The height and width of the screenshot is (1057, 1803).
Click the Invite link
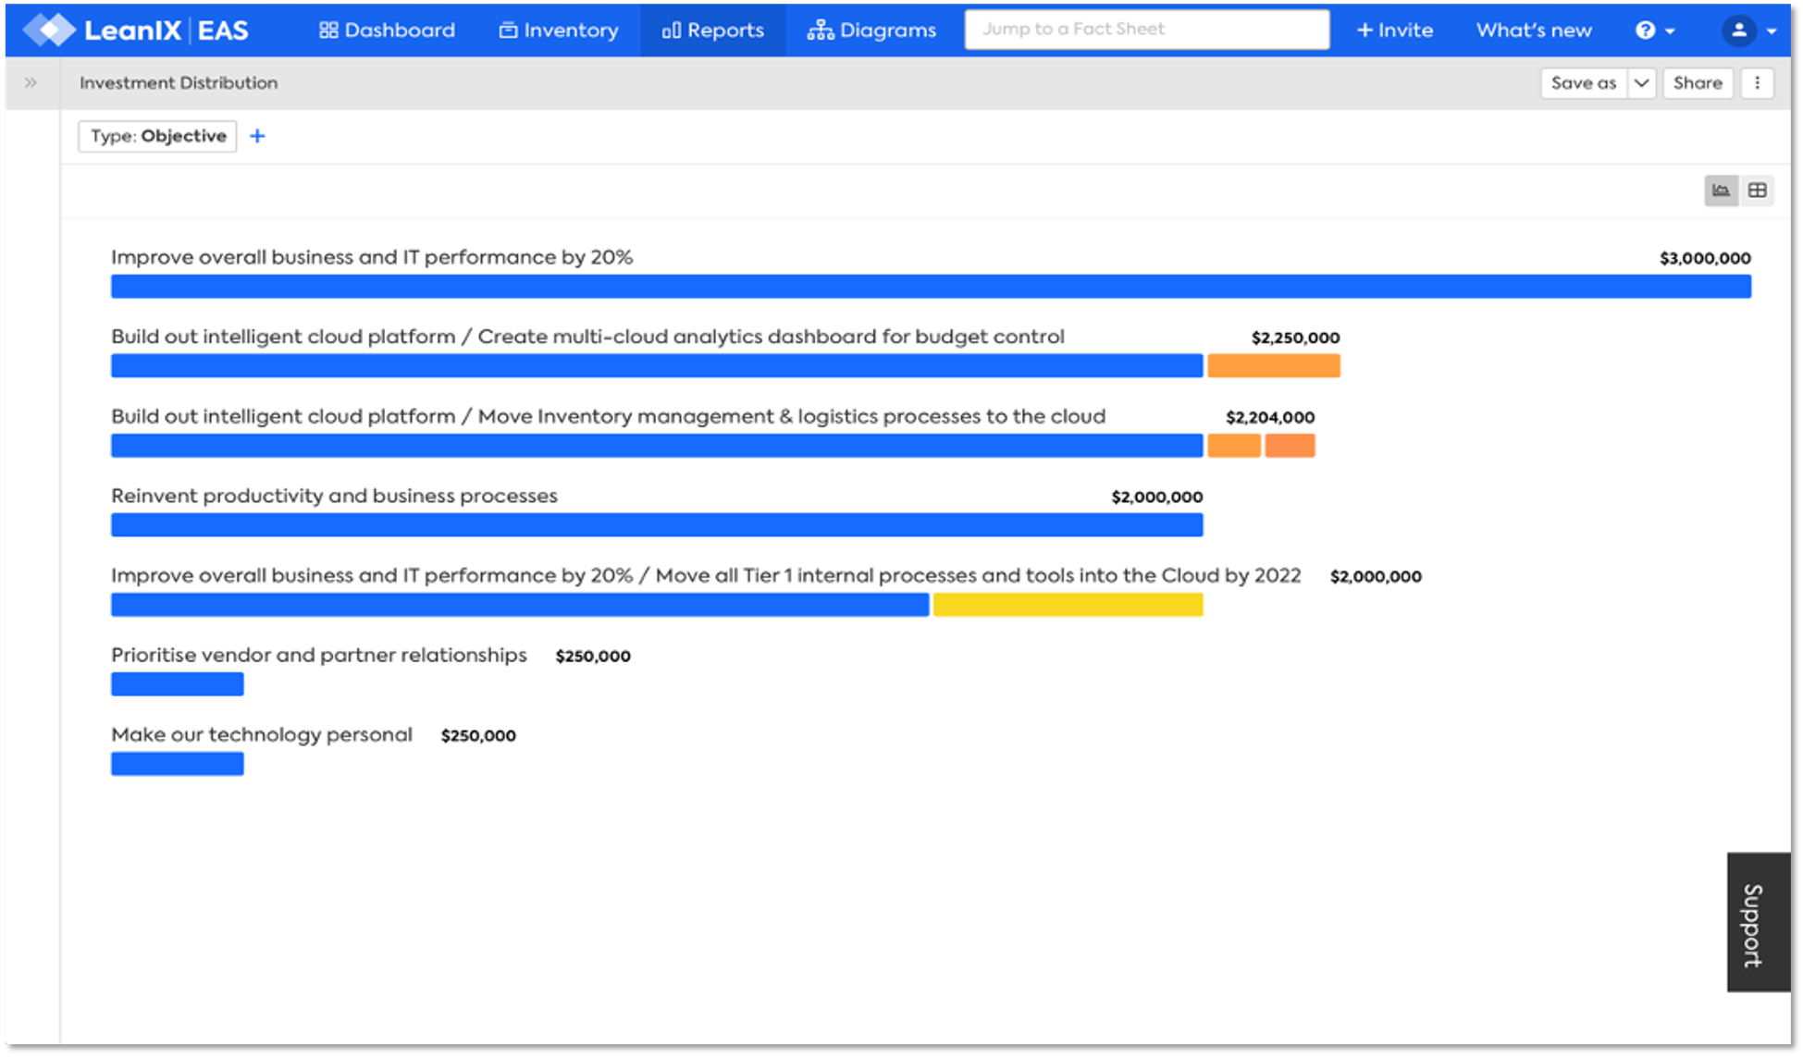[1394, 30]
